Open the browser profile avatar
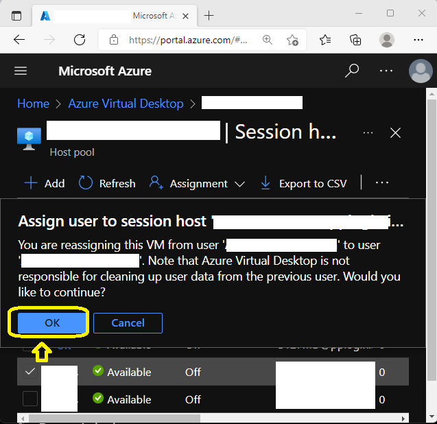 pos(386,40)
